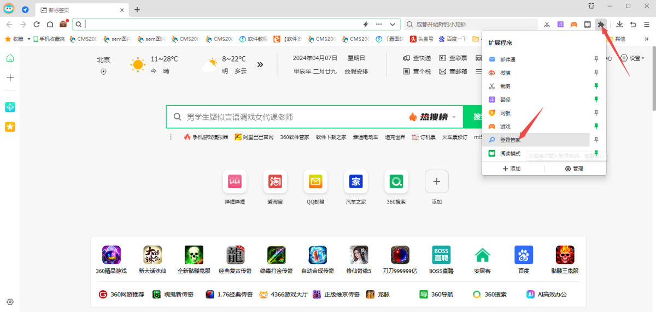Viewport: 656px width, 312px height.
Task: Expand the address bar dropdown chevron
Action: tap(393, 25)
